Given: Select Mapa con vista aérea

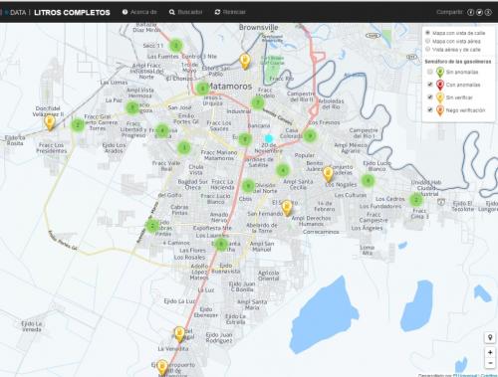Looking at the screenshot, I should (x=428, y=41).
